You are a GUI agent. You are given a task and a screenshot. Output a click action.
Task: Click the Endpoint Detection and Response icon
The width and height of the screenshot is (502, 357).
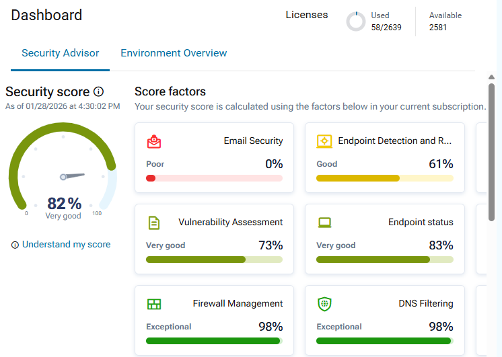324,141
